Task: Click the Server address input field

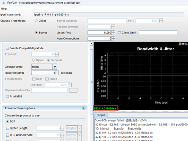Action: pos(107,21)
